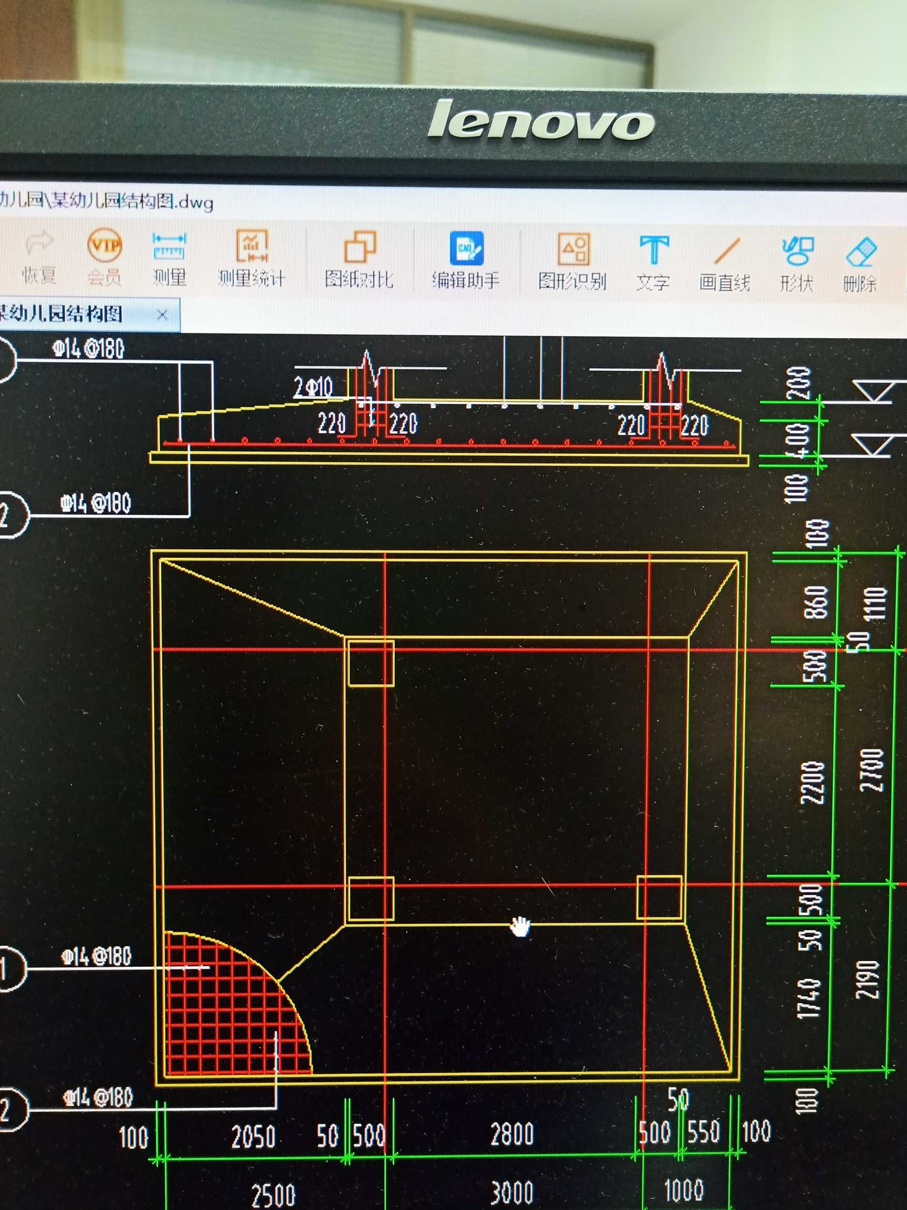Click the 2700 vertical dimension text
The image size is (907, 1210).
871,770
